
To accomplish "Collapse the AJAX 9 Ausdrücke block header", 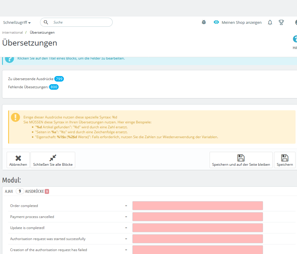I will 27,191.
